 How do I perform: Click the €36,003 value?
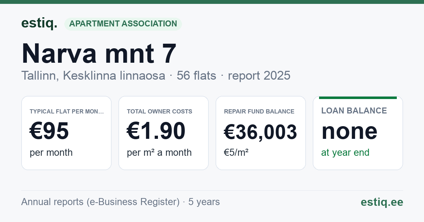click(261, 132)
